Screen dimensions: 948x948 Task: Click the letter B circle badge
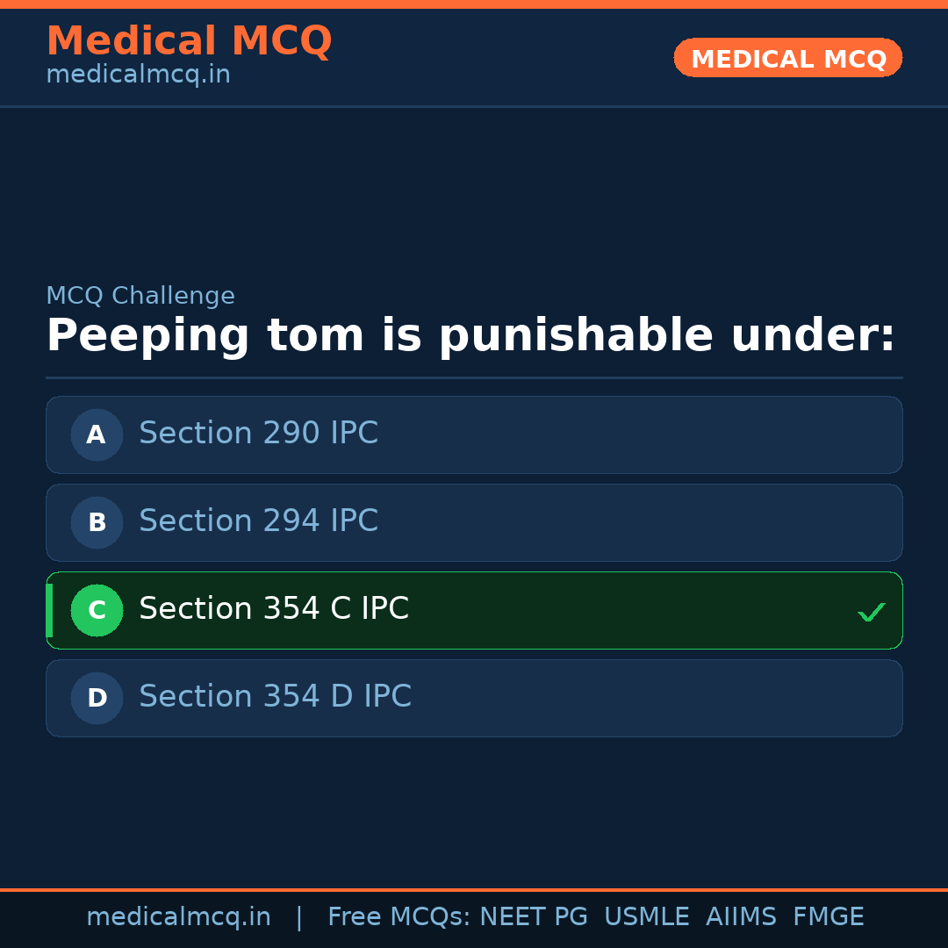97,522
